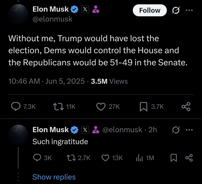Click the Follow button

pos(150,10)
